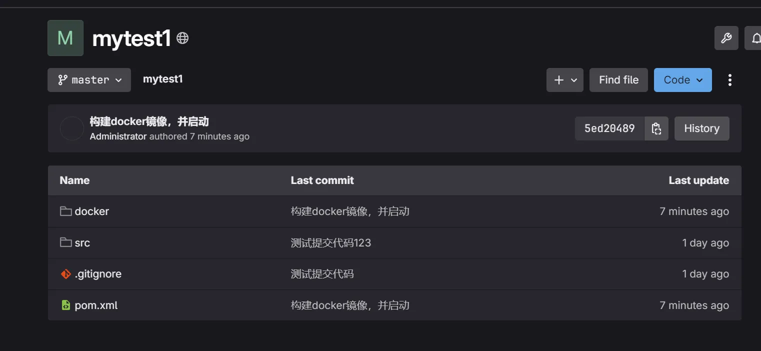
Task: Click the .gitignore git file icon
Action: pyautogui.click(x=65, y=274)
